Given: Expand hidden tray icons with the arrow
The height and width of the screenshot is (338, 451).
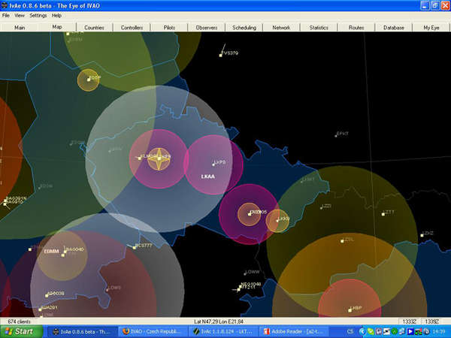Looking at the screenshot, I should coord(362,332).
